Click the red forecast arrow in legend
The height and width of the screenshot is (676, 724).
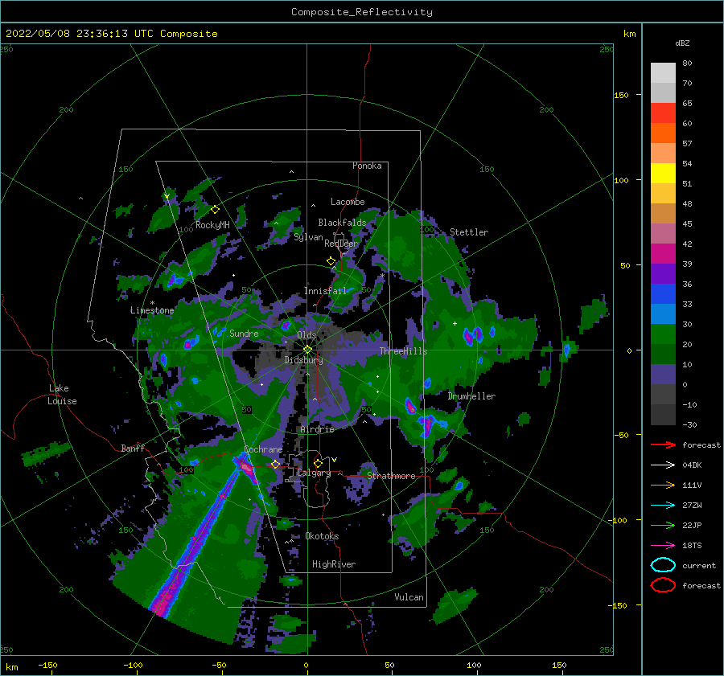click(x=663, y=445)
